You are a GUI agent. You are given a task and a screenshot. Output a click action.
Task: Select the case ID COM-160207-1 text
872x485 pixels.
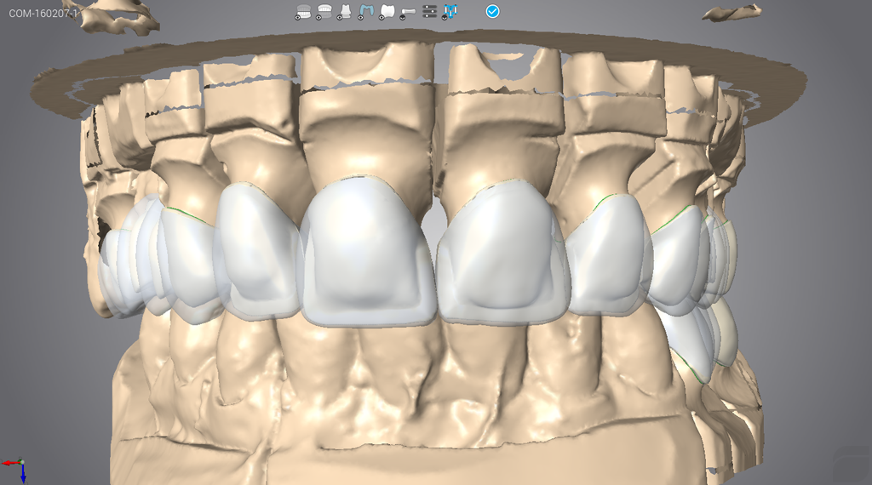click(44, 14)
